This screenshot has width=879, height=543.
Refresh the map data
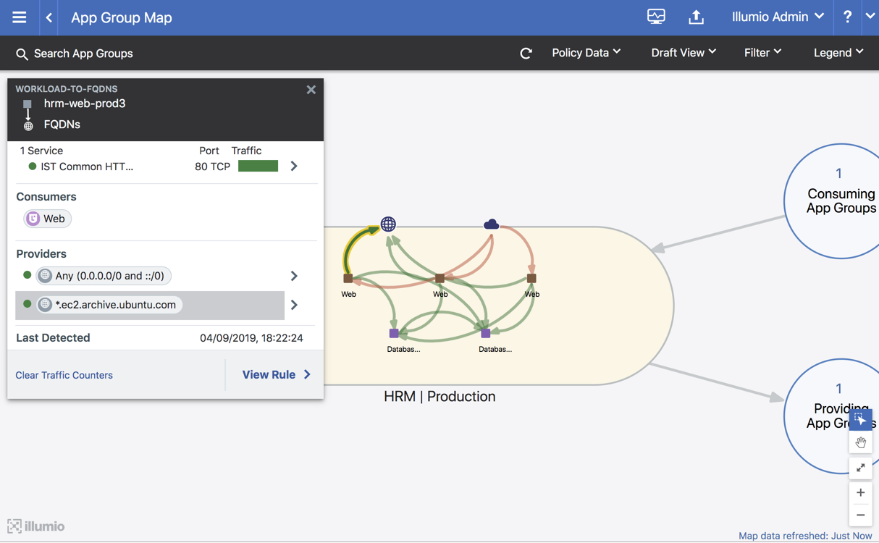tap(526, 53)
